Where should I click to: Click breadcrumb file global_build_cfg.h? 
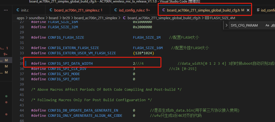point(164,18)
